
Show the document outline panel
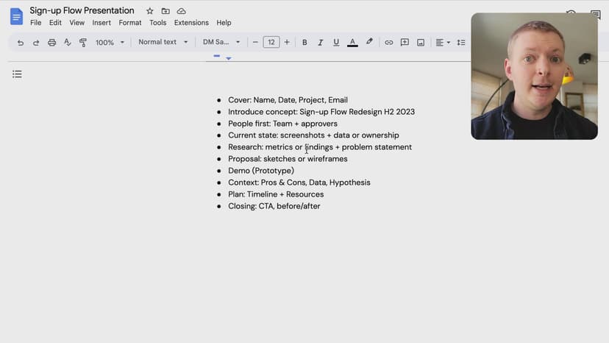(17, 74)
